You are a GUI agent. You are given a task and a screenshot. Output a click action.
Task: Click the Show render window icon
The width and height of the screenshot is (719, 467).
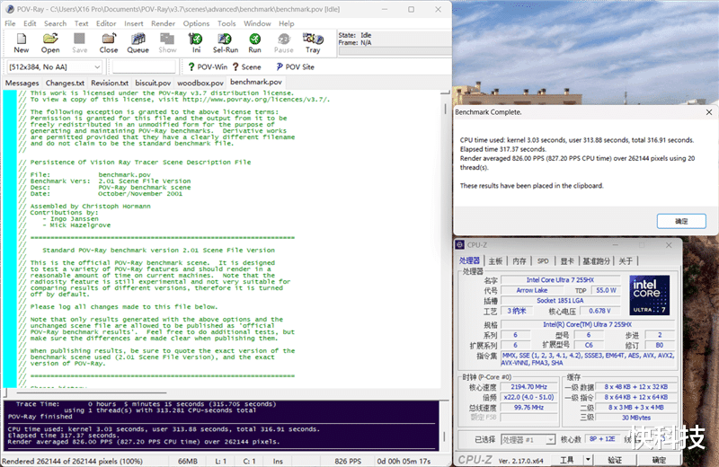167,43
